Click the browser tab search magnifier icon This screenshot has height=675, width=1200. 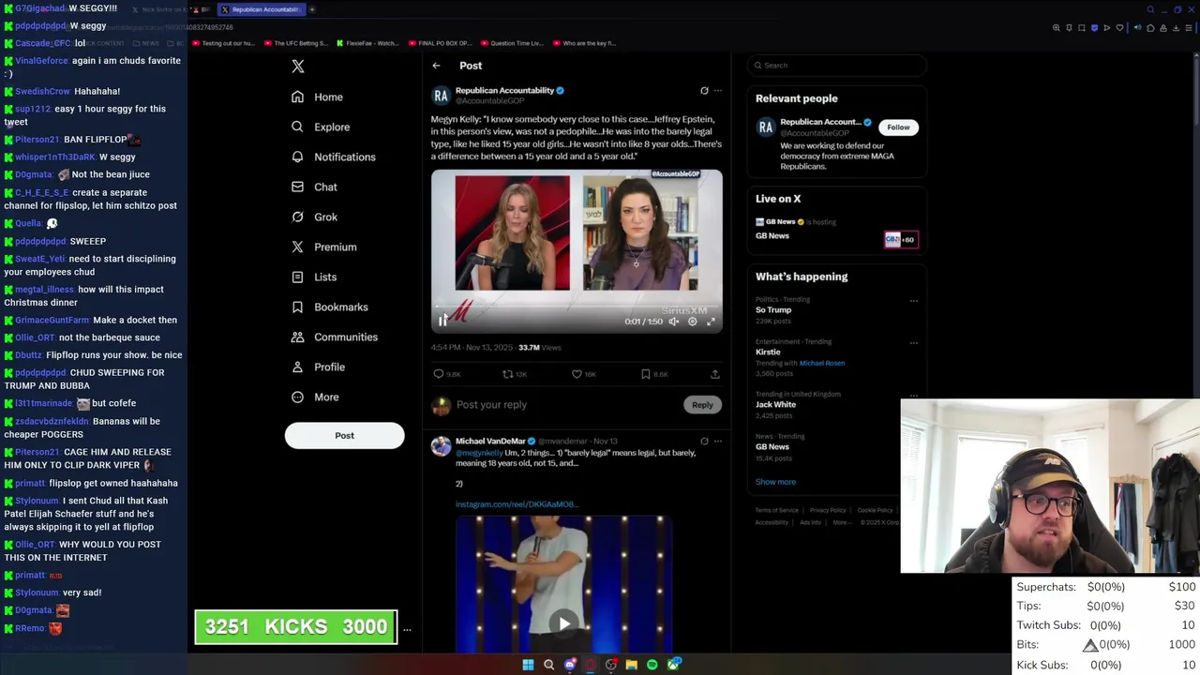pyautogui.click(x=1150, y=9)
